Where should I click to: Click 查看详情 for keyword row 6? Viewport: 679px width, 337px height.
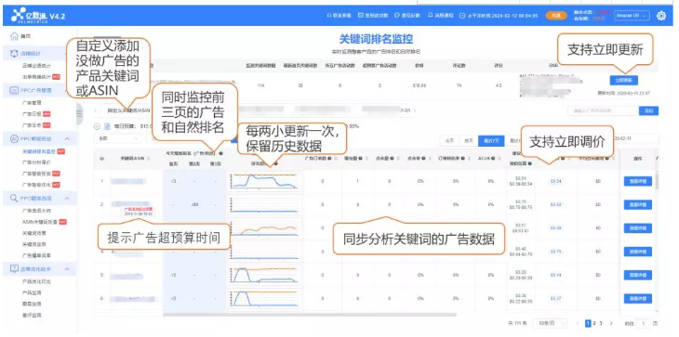[637, 298]
